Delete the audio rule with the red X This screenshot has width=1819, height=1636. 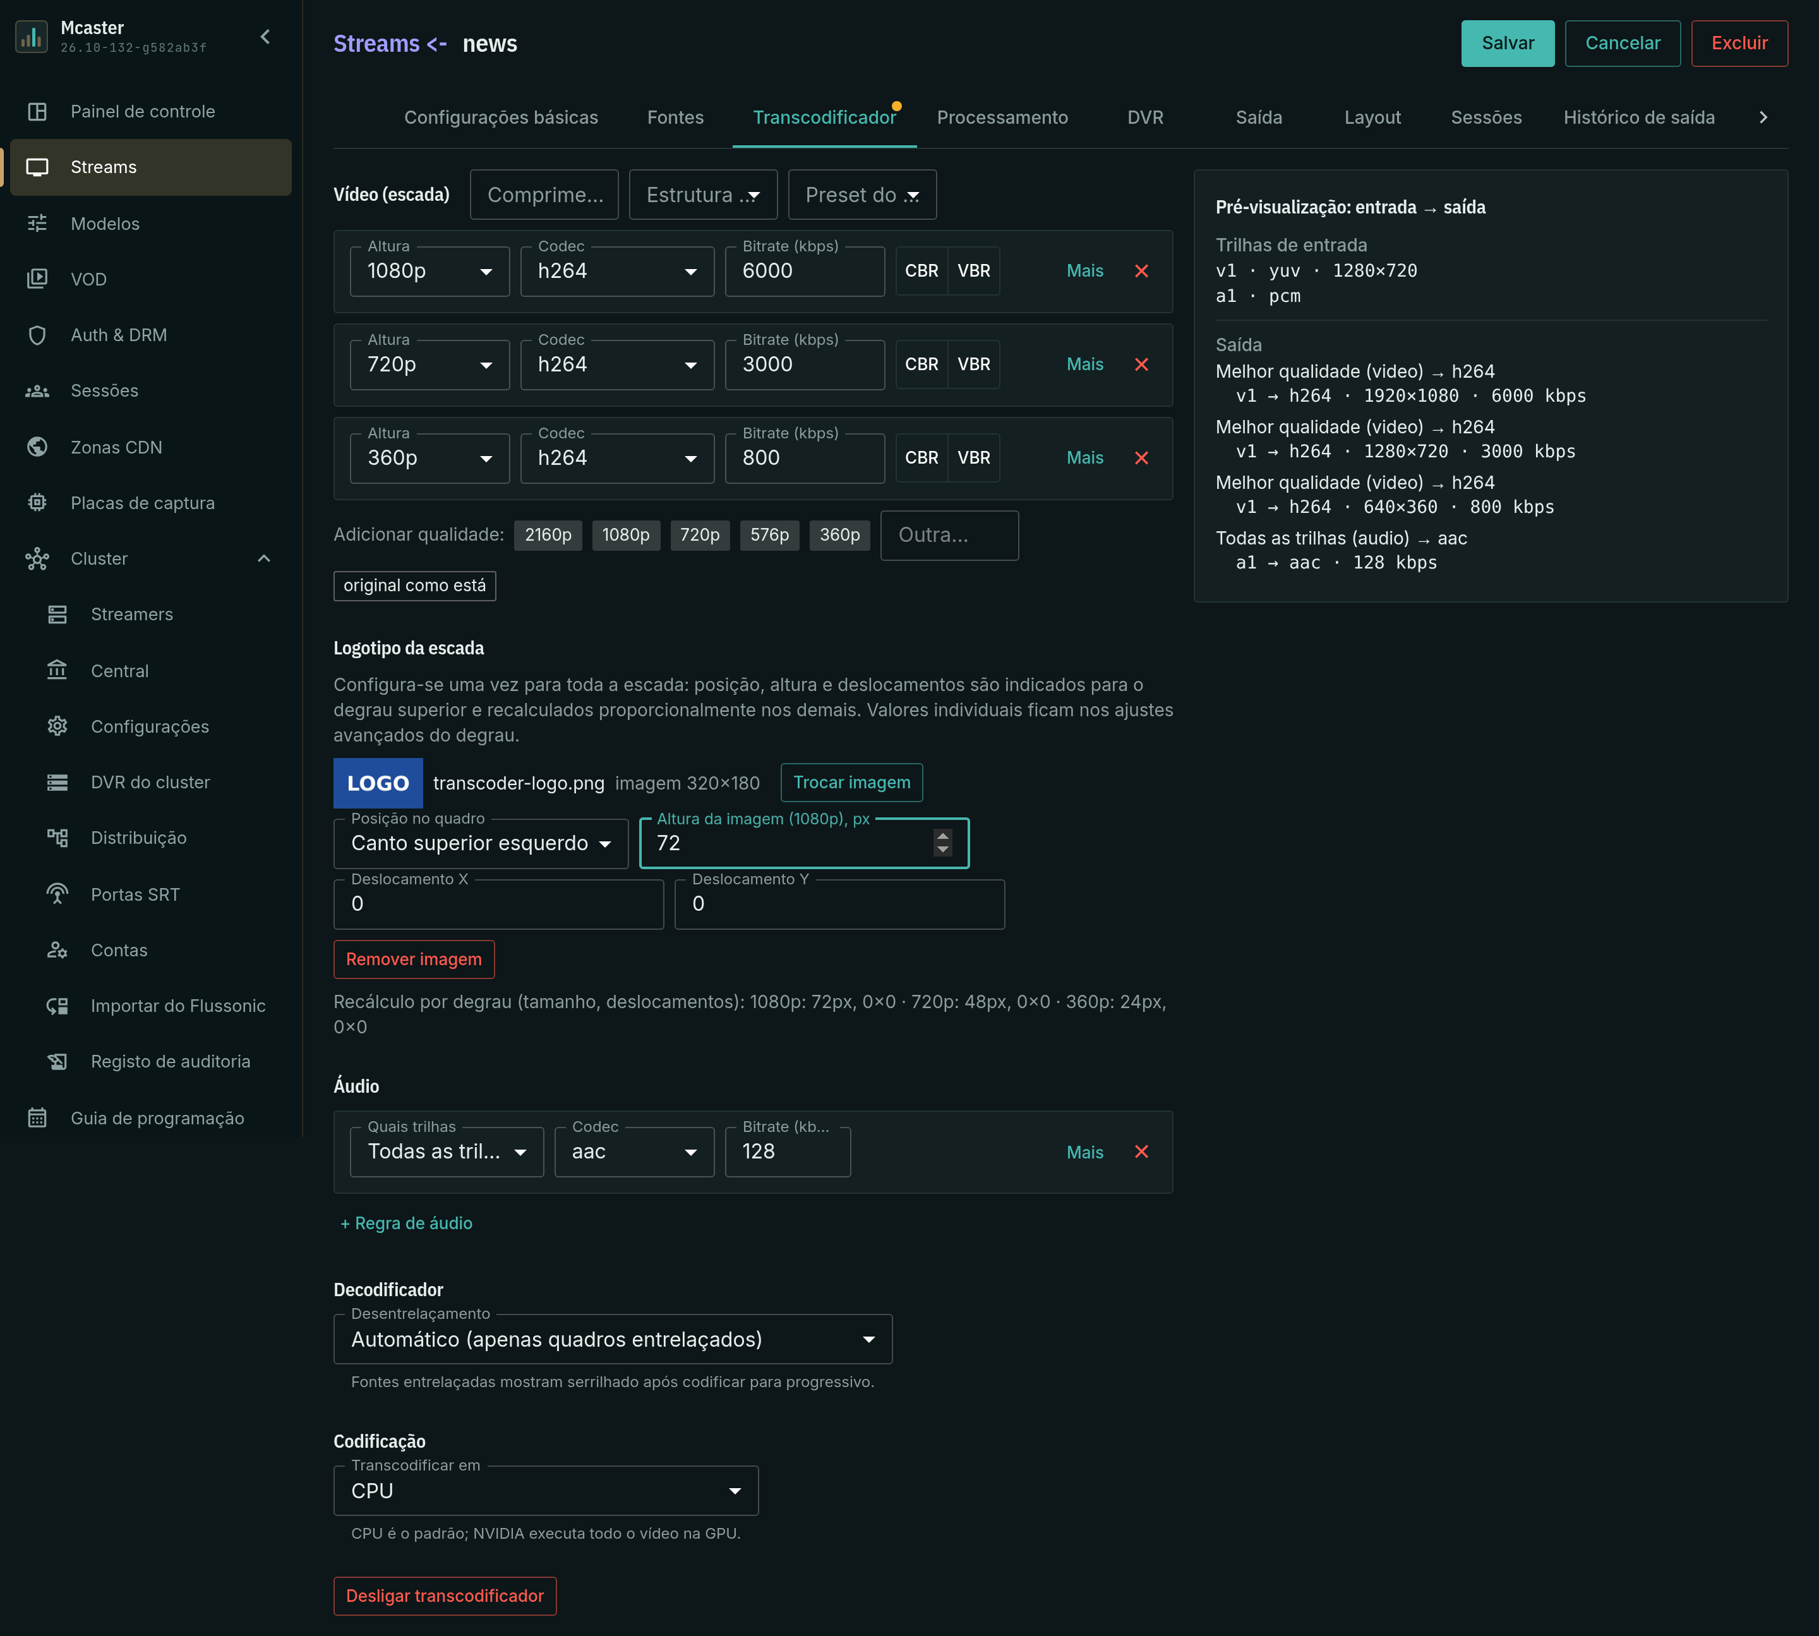pos(1141,1152)
